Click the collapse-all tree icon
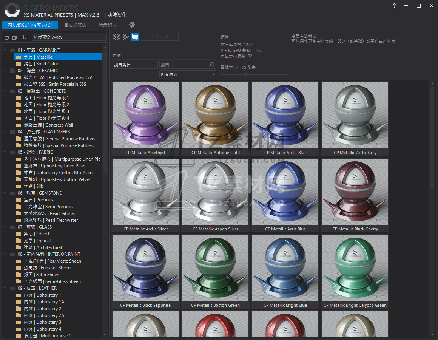438x340 pixels. click(15, 37)
